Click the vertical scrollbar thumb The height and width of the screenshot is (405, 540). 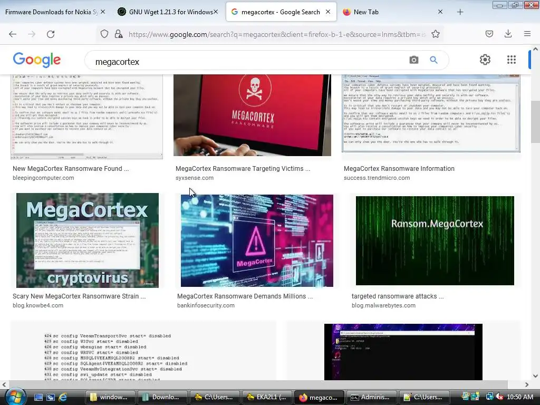coord(535,122)
